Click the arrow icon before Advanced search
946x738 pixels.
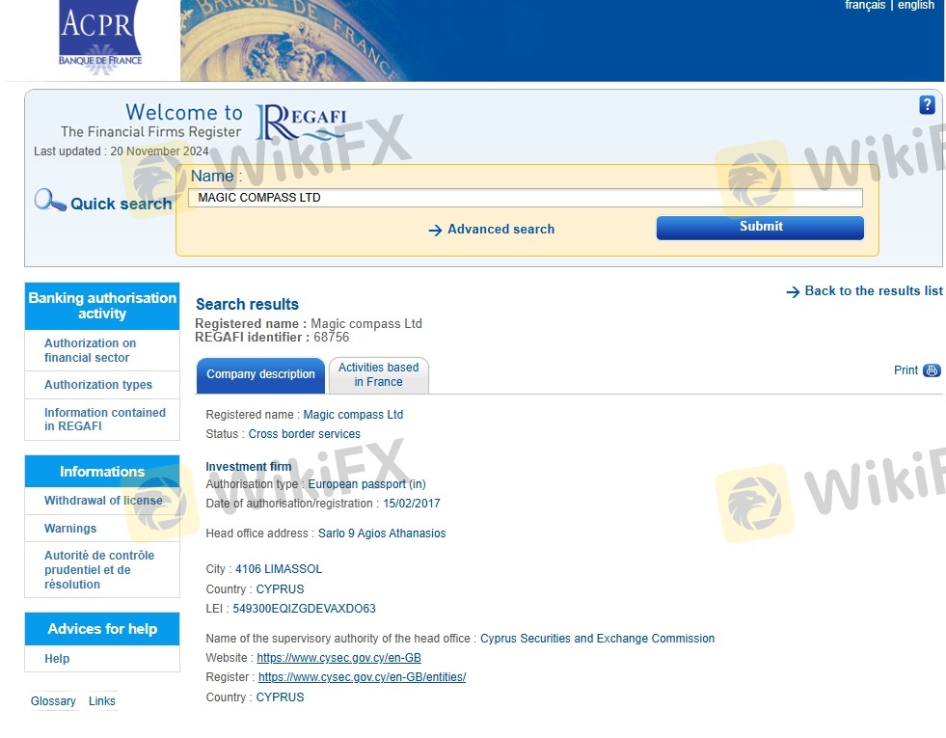click(435, 230)
